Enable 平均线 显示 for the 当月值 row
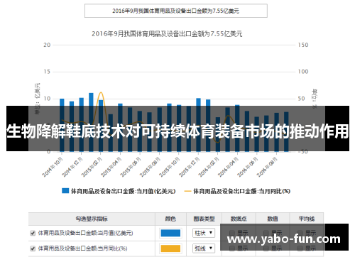 coord(300,233)
